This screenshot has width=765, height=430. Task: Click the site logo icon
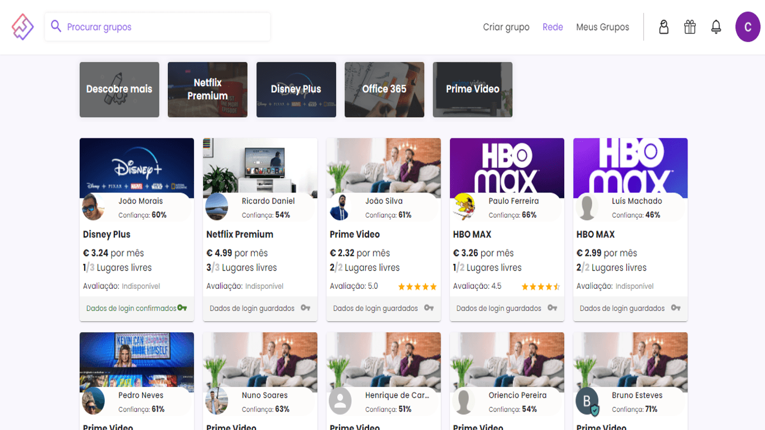(x=23, y=27)
